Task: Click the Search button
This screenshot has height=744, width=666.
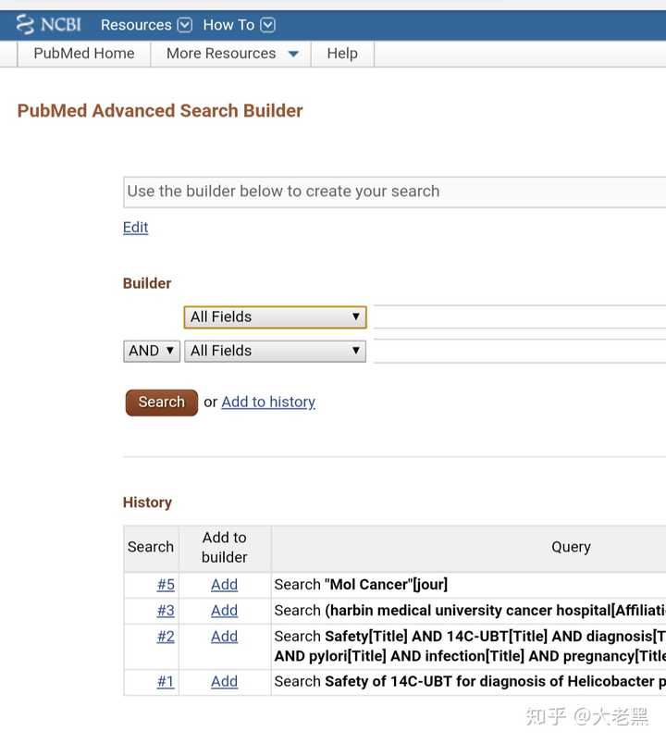Action: (162, 403)
